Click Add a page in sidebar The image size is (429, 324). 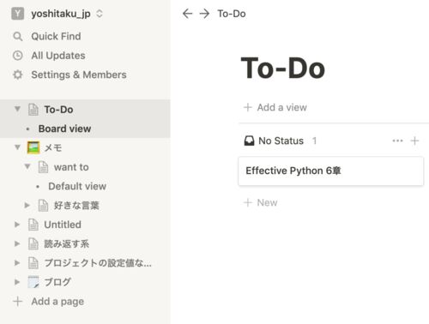tap(49, 302)
